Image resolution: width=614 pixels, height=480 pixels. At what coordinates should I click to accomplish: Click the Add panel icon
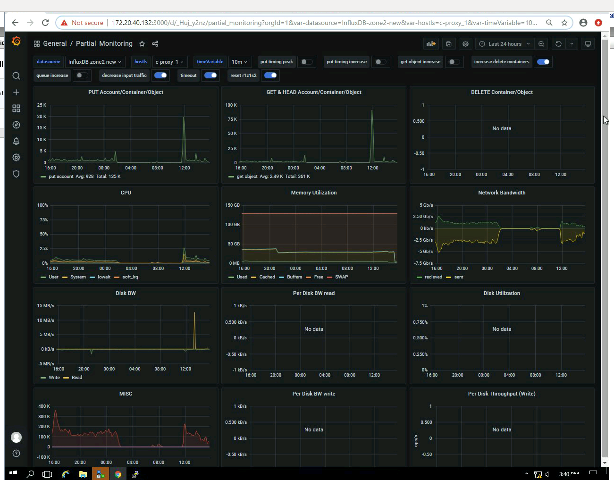pos(431,44)
